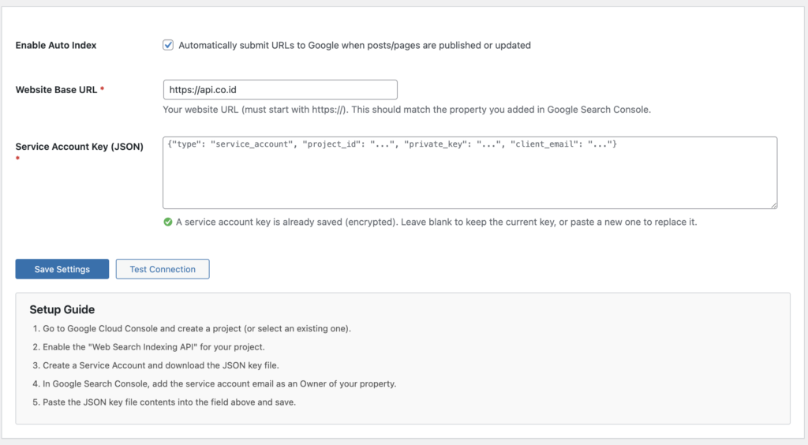This screenshot has width=808, height=445.
Task: Click the Enable Auto Index label
Action: 56,46
